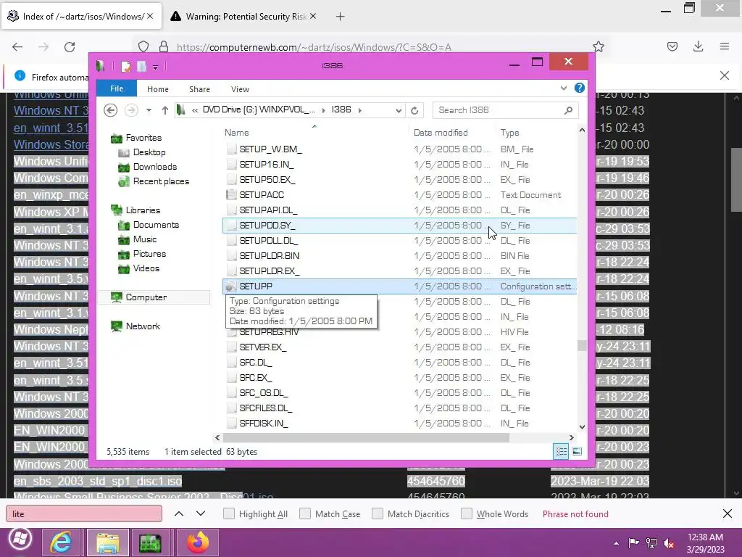Open the File ribbon tab
The width and height of the screenshot is (742, 557).
tap(117, 88)
